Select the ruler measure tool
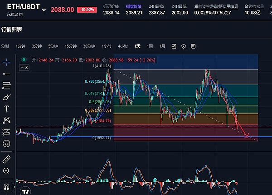272x195 pixels. [6, 159]
